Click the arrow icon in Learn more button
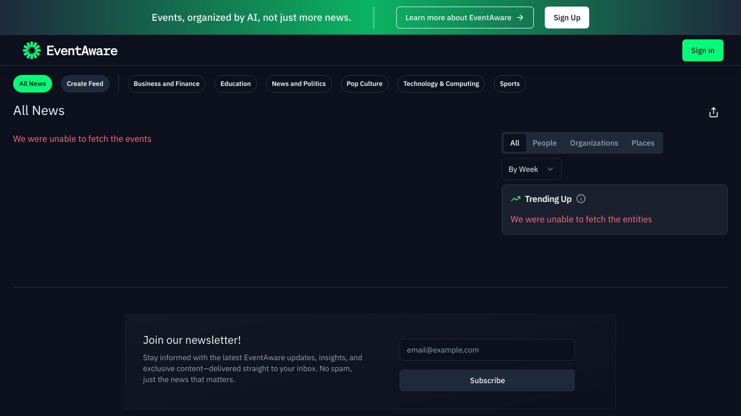Viewport: 741px width, 416px height. (520, 18)
